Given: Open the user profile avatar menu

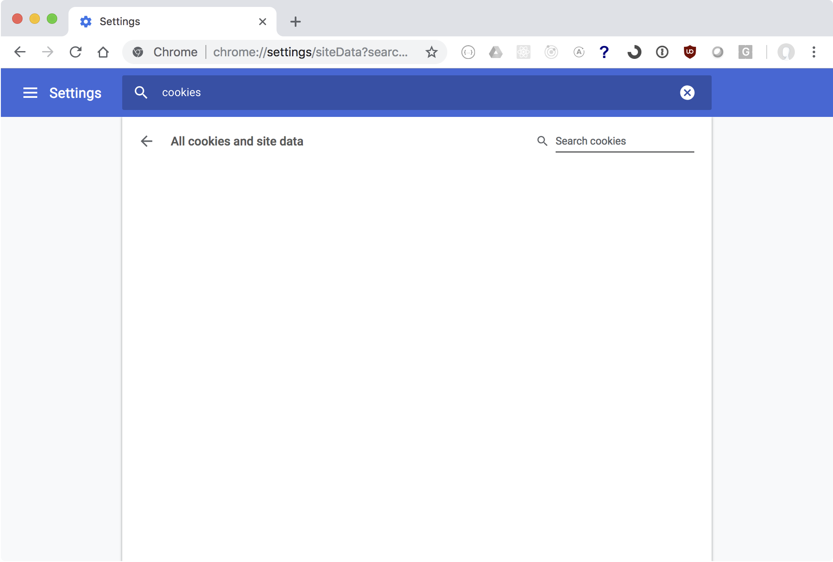Looking at the screenshot, I should pos(786,52).
